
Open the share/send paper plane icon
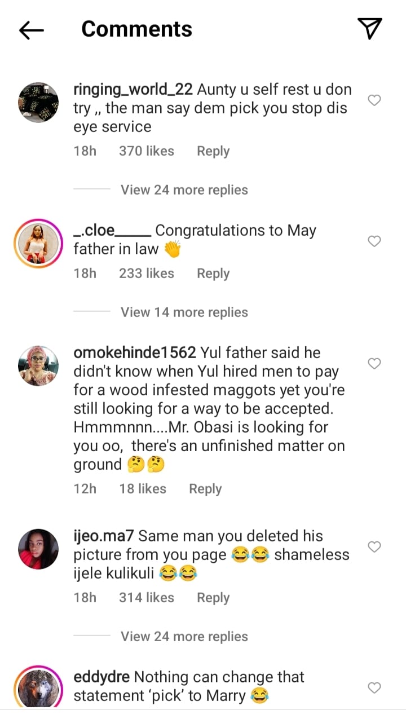pos(370,29)
